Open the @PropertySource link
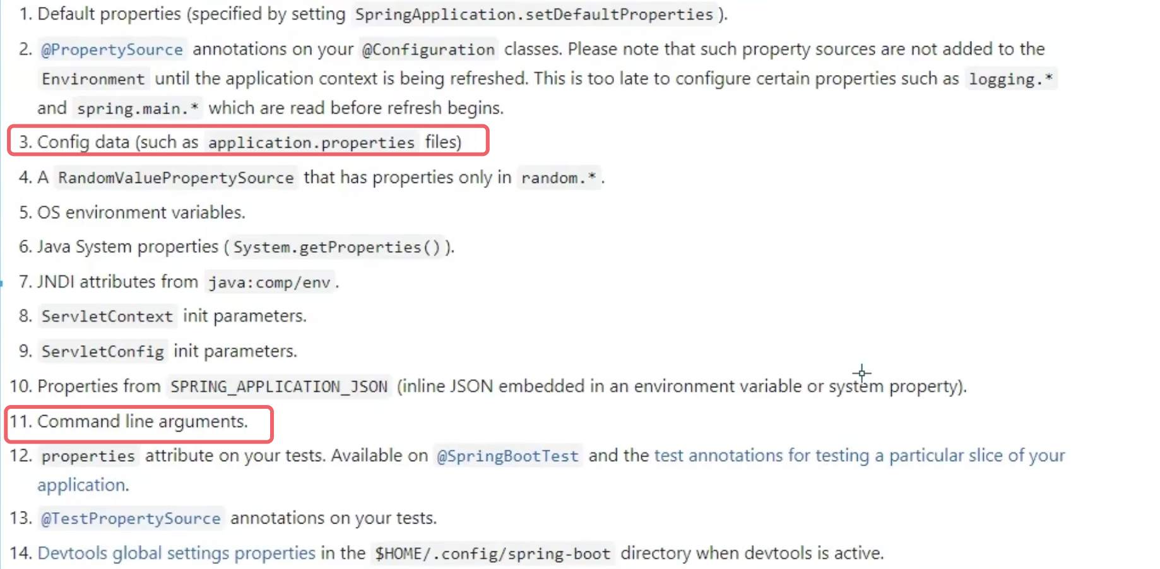 click(x=112, y=49)
